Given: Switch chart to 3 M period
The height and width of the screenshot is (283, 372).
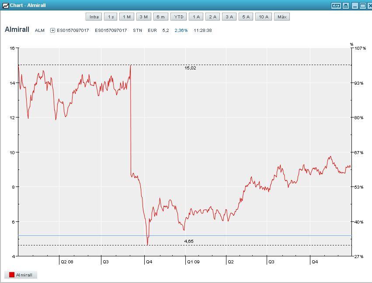Looking at the screenshot, I should (x=143, y=17).
